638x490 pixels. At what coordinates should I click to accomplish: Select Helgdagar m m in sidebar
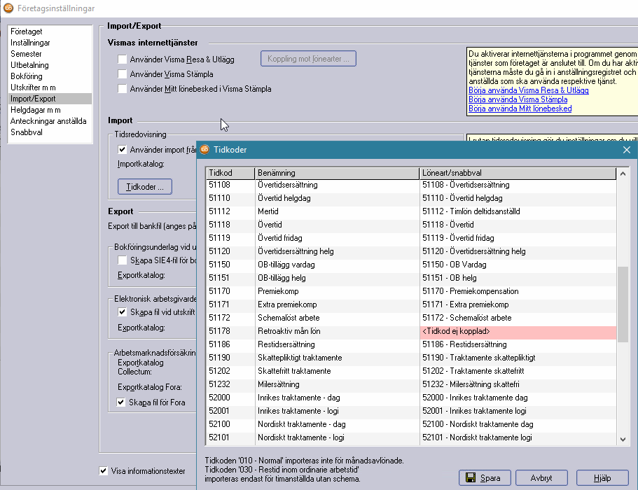pyautogui.click(x=35, y=110)
